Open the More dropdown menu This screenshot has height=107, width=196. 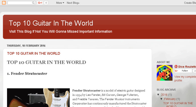pyautogui.click(x=60, y=3)
